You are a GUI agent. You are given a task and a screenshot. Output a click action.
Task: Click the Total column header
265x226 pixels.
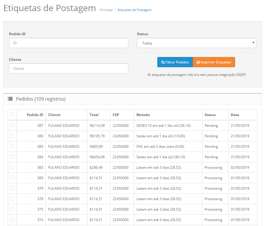[94, 115]
